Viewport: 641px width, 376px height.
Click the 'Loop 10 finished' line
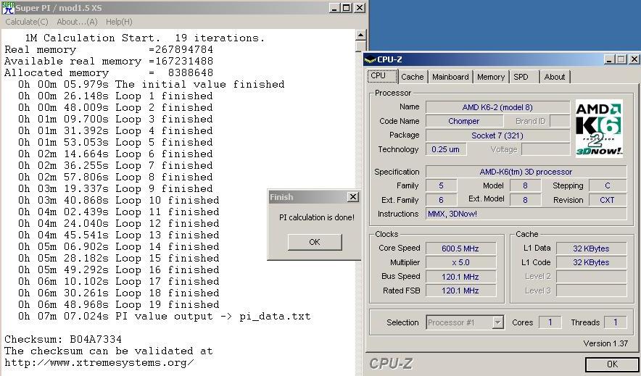(x=118, y=201)
